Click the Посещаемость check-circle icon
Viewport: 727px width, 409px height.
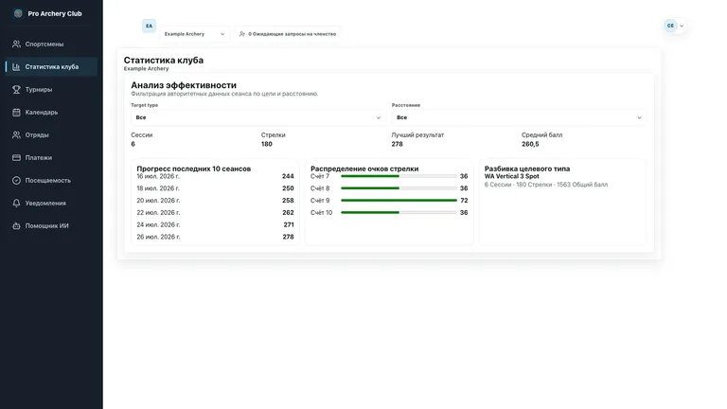[x=16, y=181]
